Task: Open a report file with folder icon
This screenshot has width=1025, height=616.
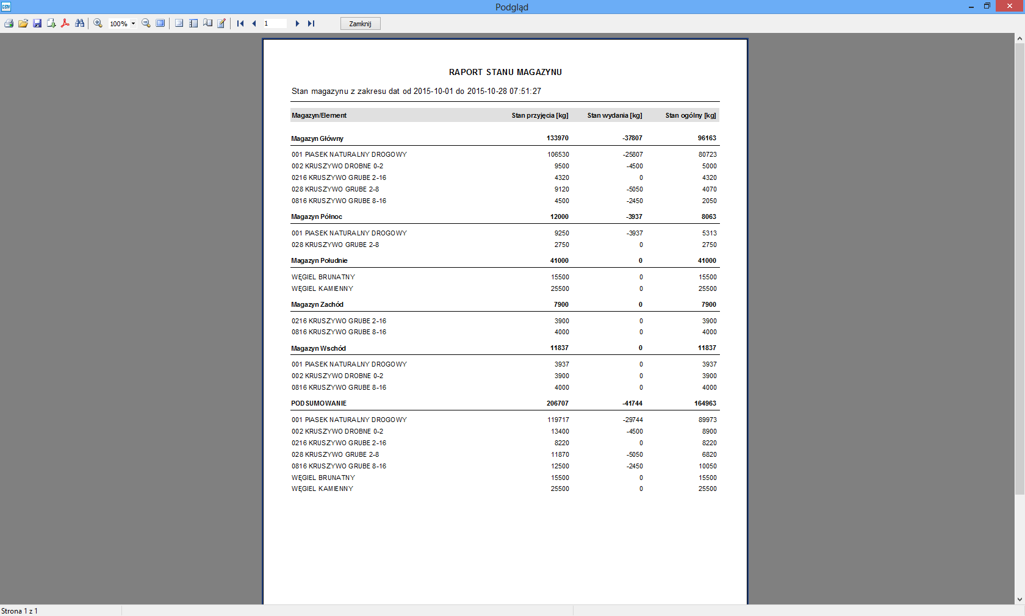Action: (23, 23)
